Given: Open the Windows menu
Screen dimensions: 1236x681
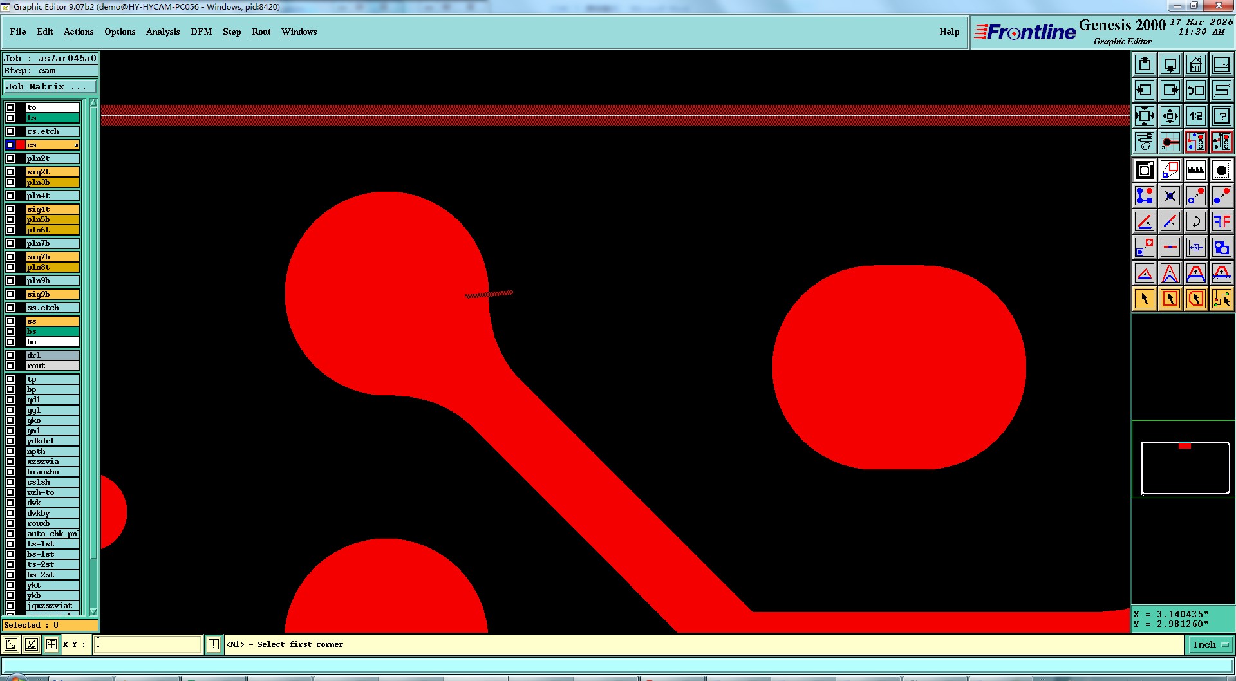Looking at the screenshot, I should click(299, 32).
